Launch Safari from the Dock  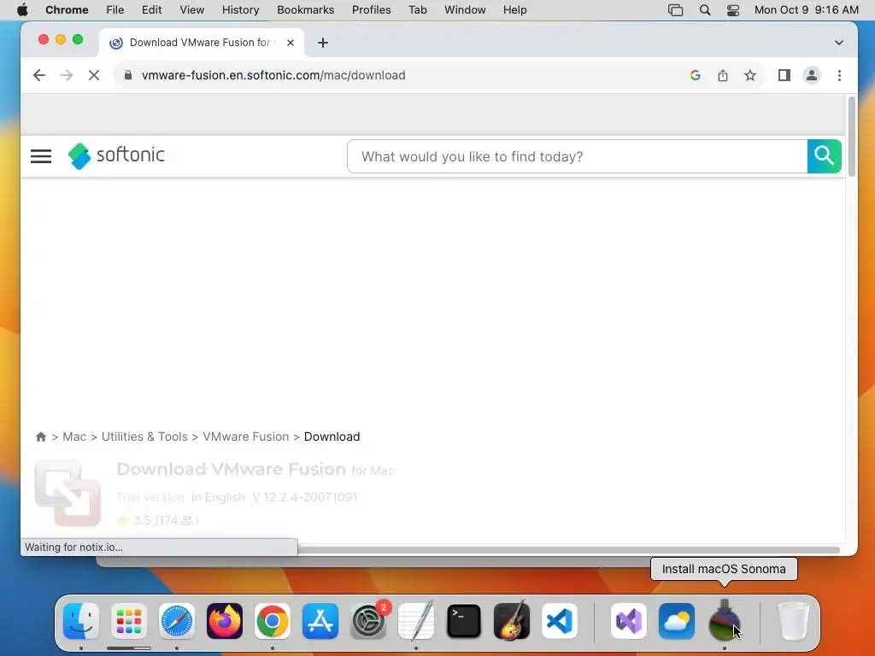pyautogui.click(x=177, y=621)
